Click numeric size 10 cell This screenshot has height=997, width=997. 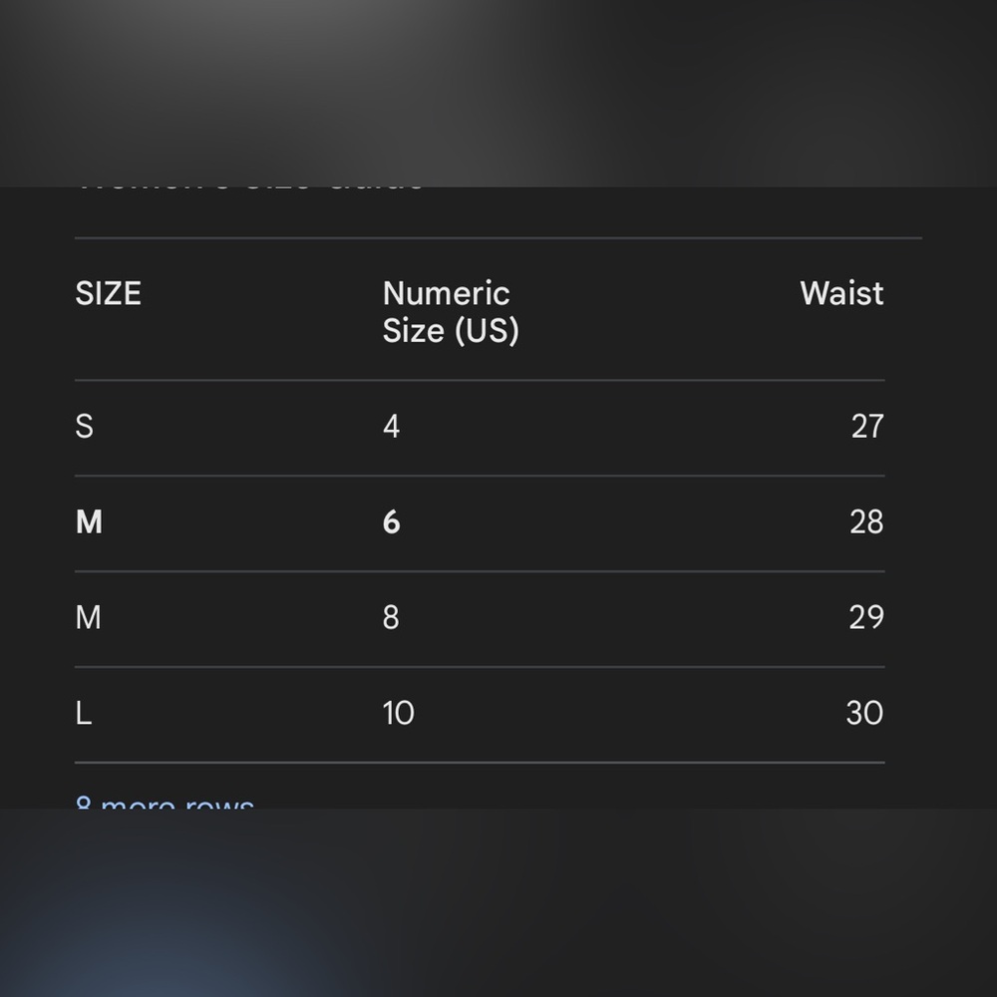pyautogui.click(x=398, y=713)
